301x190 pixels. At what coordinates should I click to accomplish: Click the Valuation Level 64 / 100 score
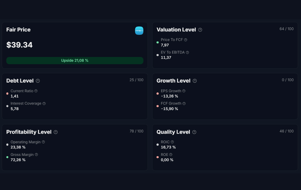coord(286,29)
